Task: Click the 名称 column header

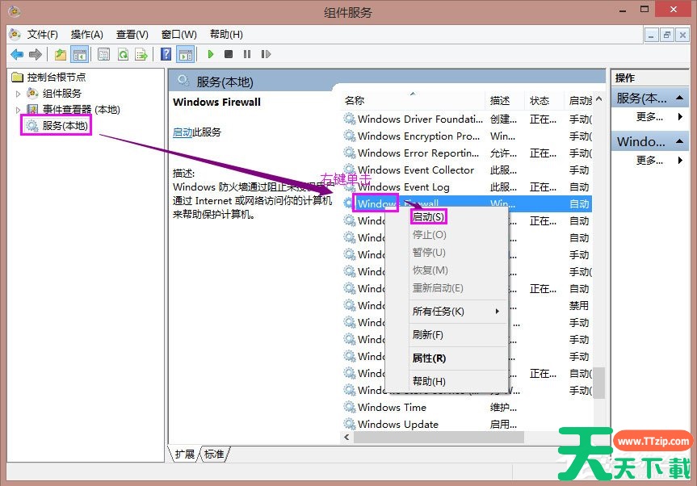Action: [355, 101]
